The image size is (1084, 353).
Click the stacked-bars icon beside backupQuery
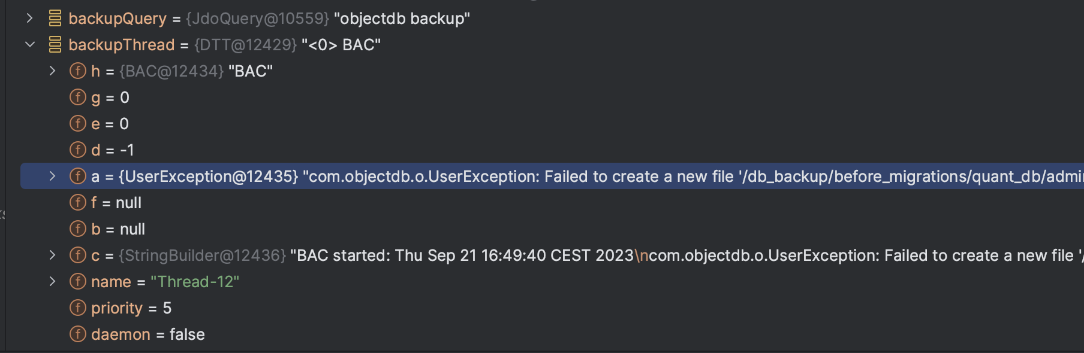(x=55, y=19)
